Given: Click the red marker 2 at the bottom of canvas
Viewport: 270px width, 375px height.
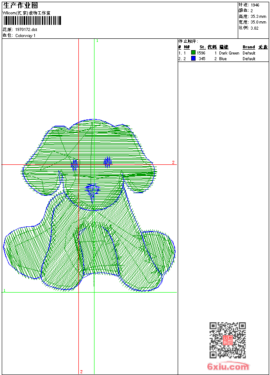Looking at the screenshot, I should tap(81, 372).
